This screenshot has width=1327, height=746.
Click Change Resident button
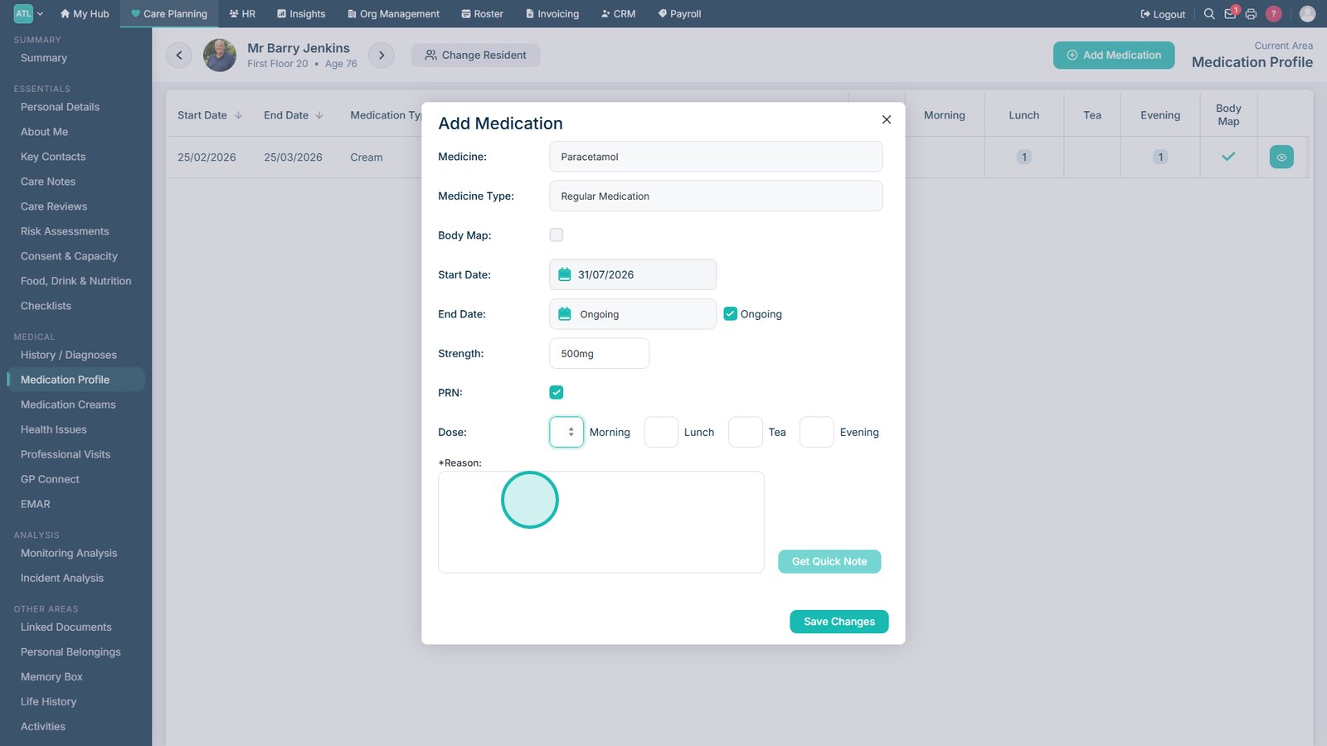click(x=476, y=56)
